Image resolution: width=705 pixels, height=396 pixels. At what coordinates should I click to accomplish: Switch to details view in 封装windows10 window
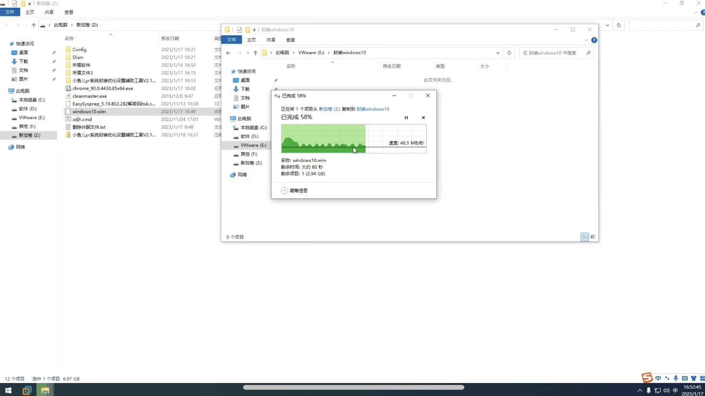(x=584, y=237)
